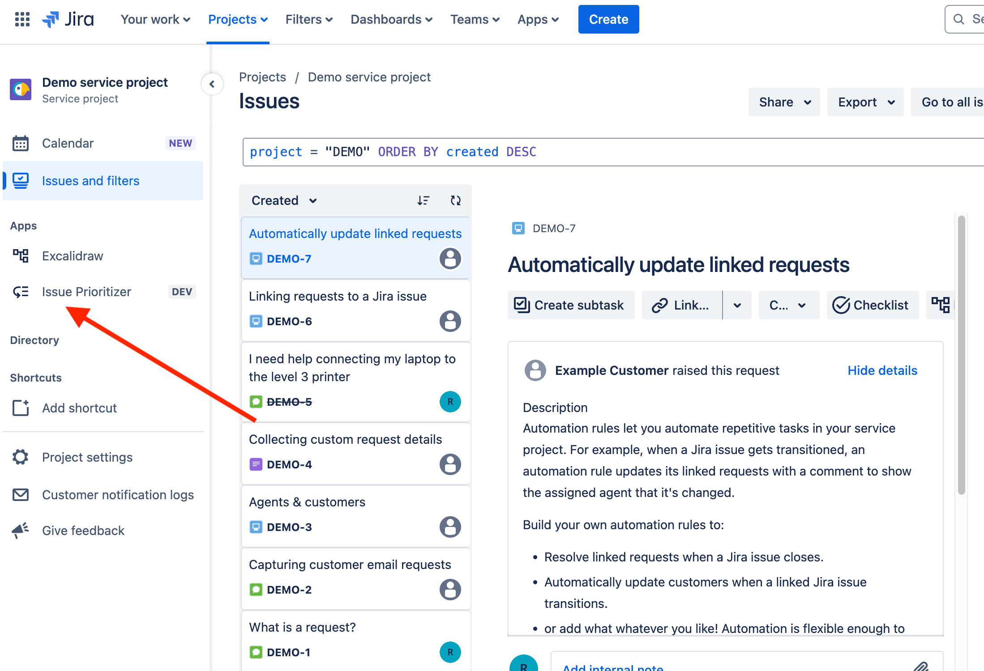Click the R avatar on DEMO-1 card

point(450,652)
